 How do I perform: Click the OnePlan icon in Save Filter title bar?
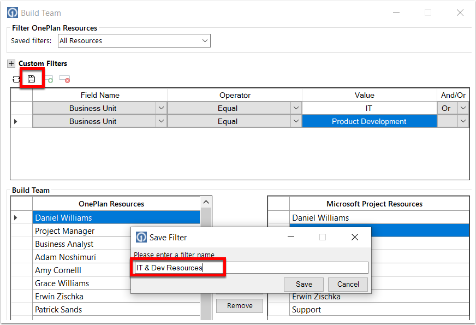141,237
